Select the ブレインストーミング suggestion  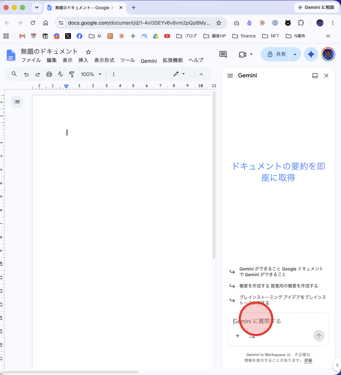click(x=278, y=300)
